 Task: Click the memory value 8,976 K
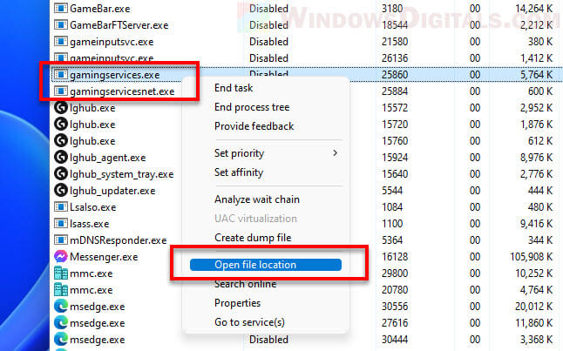click(x=537, y=158)
